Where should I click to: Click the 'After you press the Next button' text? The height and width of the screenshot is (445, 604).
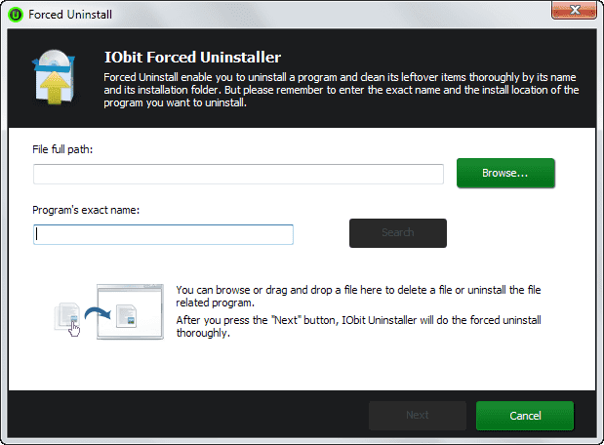[358, 326]
